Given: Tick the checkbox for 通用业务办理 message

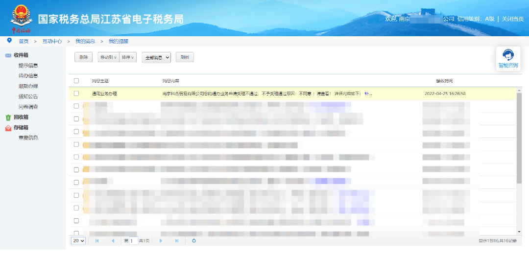Looking at the screenshot, I should click(76, 93).
